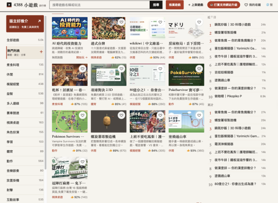The image size is (278, 203).
Task: Select 熱門列表 in sidebar
Action: (x=25, y=52)
